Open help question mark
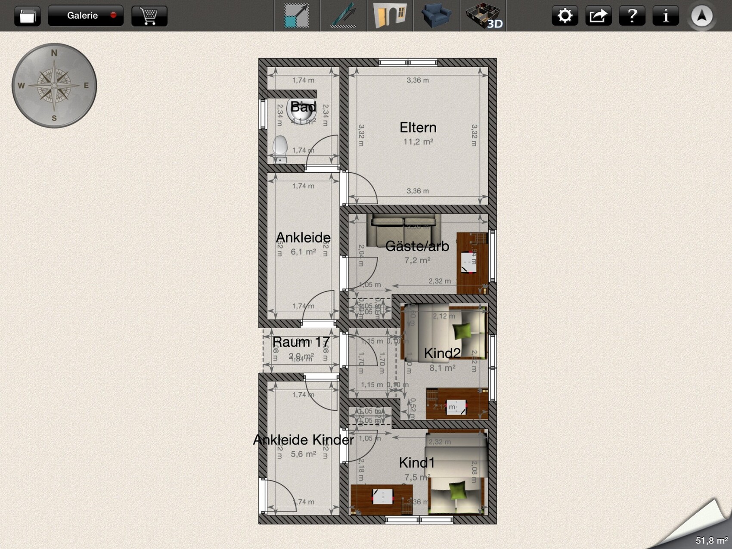The width and height of the screenshot is (732, 549). click(632, 16)
